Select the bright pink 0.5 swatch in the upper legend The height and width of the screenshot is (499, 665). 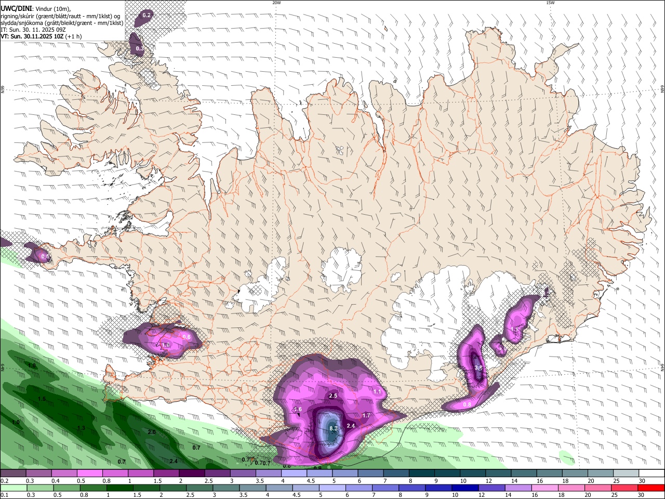coord(90,473)
